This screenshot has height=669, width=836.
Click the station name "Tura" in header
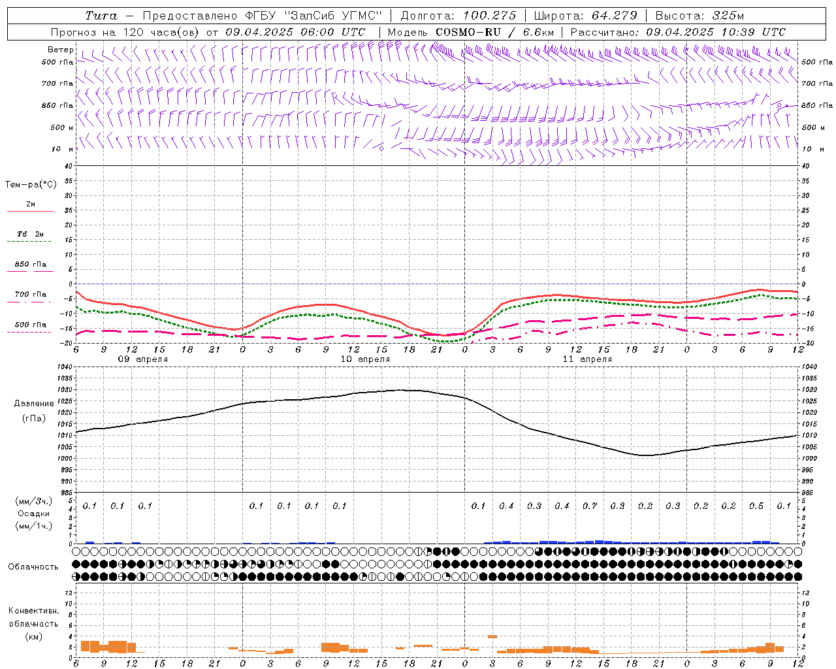click(101, 16)
